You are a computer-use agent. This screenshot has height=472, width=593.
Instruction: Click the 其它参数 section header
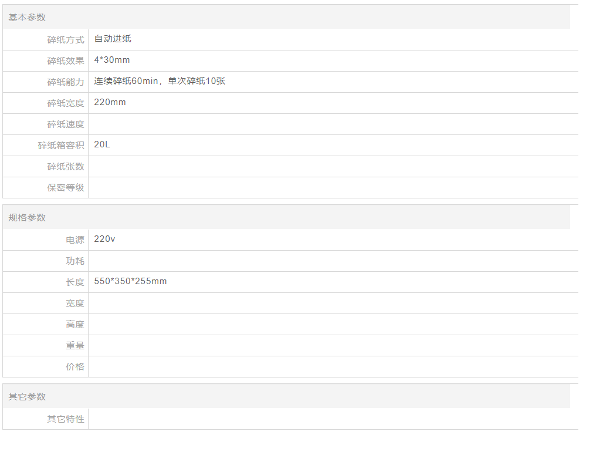pos(27,397)
